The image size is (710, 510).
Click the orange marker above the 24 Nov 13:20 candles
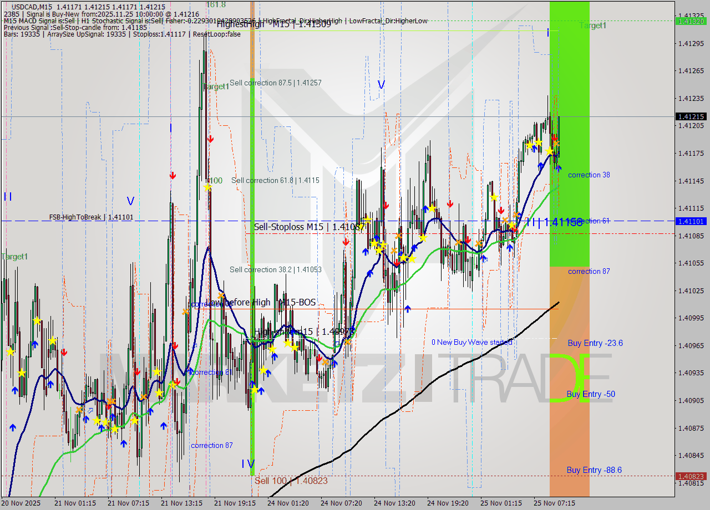(x=398, y=235)
